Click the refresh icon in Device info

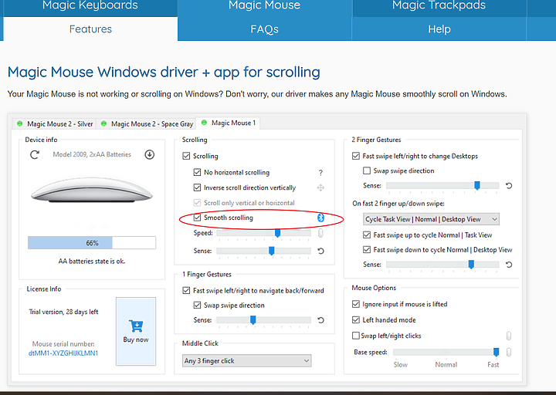click(35, 155)
